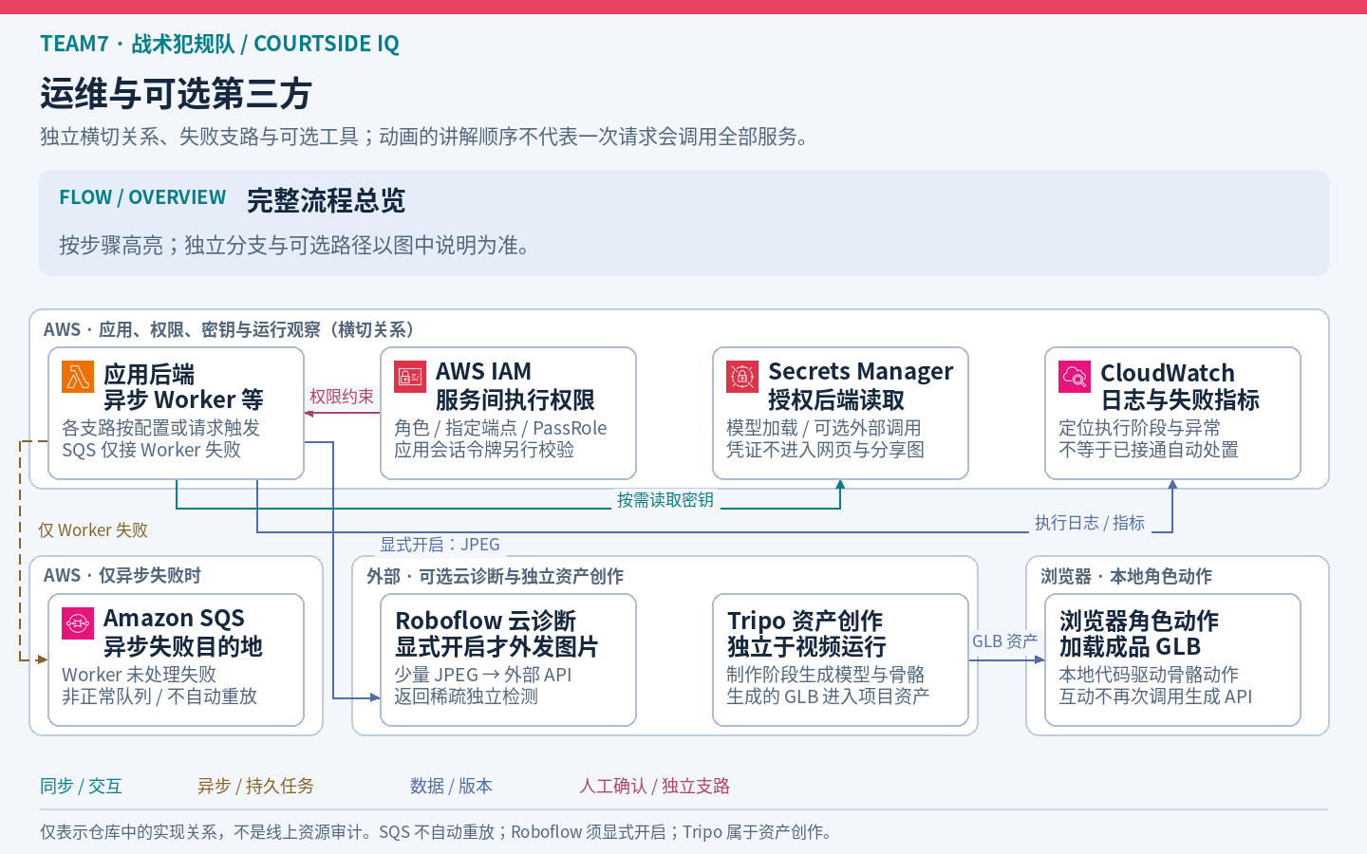The image size is (1367, 854).
Task: Click the TEAM7 · 战术犯规队 / COURTSIDE IQ header
Action: (219, 44)
